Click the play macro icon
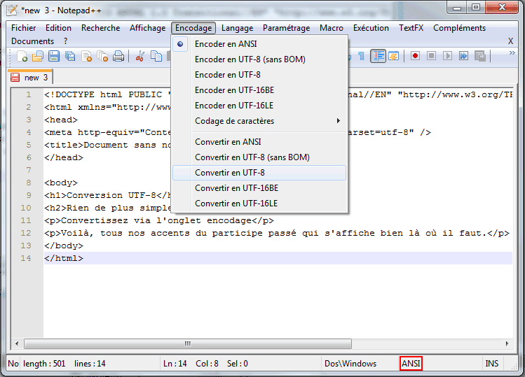525x377 pixels. click(x=447, y=56)
